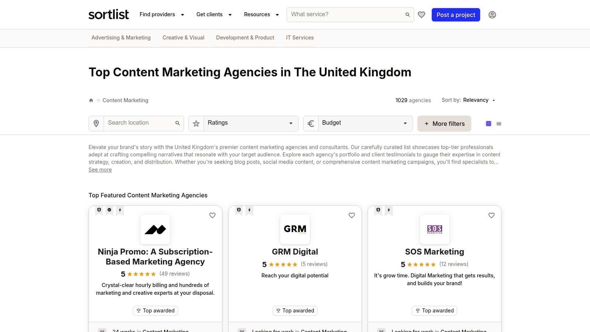590x332 pixels.
Task: Click the SOS Marketing logo thumbnail
Action: pos(435,229)
